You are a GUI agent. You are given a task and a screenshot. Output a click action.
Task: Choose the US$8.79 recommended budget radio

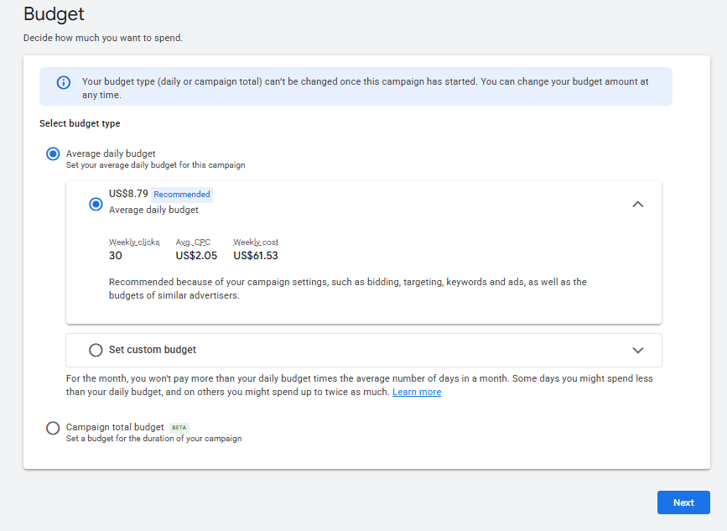click(x=96, y=204)
